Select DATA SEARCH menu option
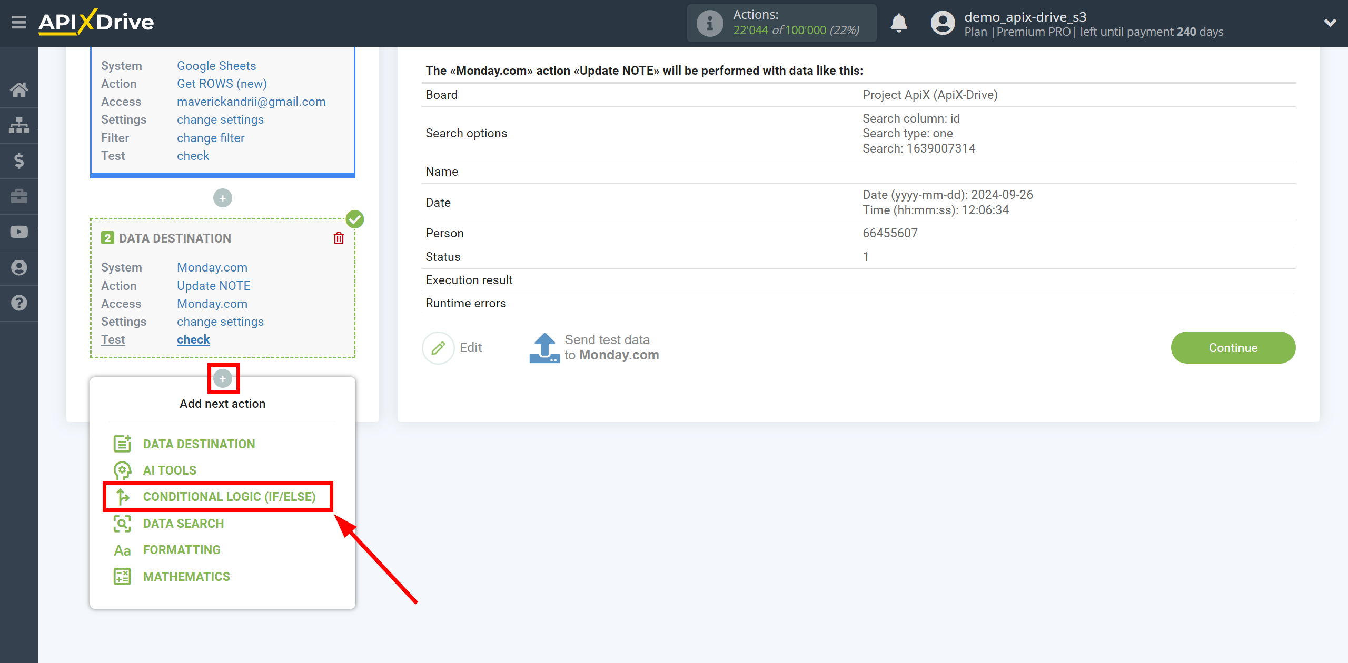Viewport: 1348px width, 663px height. coord(183,524)
